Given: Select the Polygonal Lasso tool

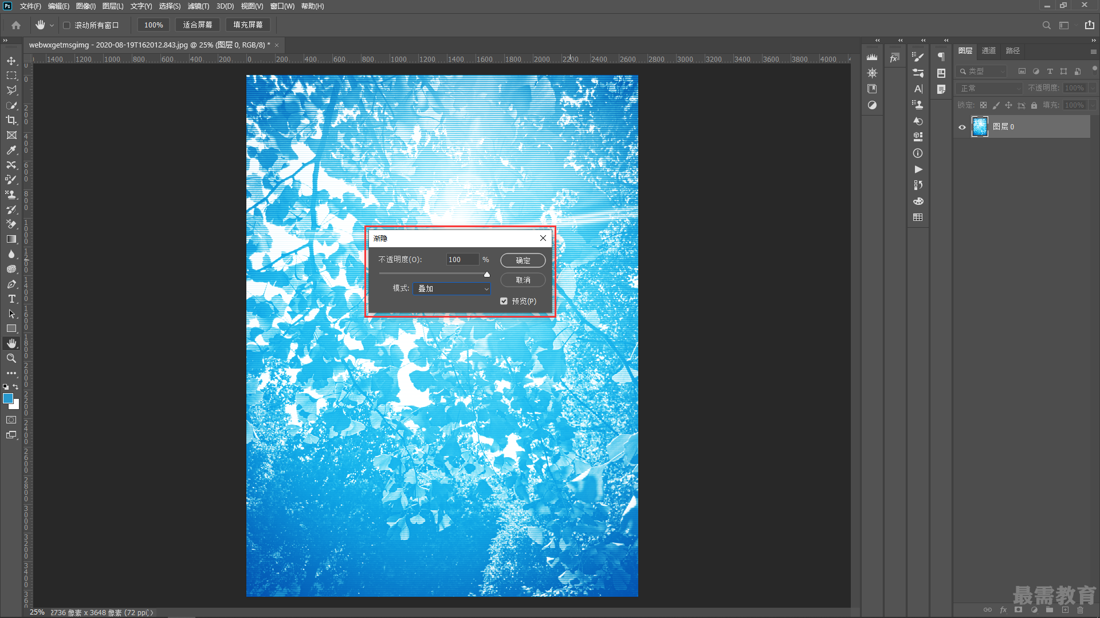Looking at the screenshot, I should click(x=11, y=90).
